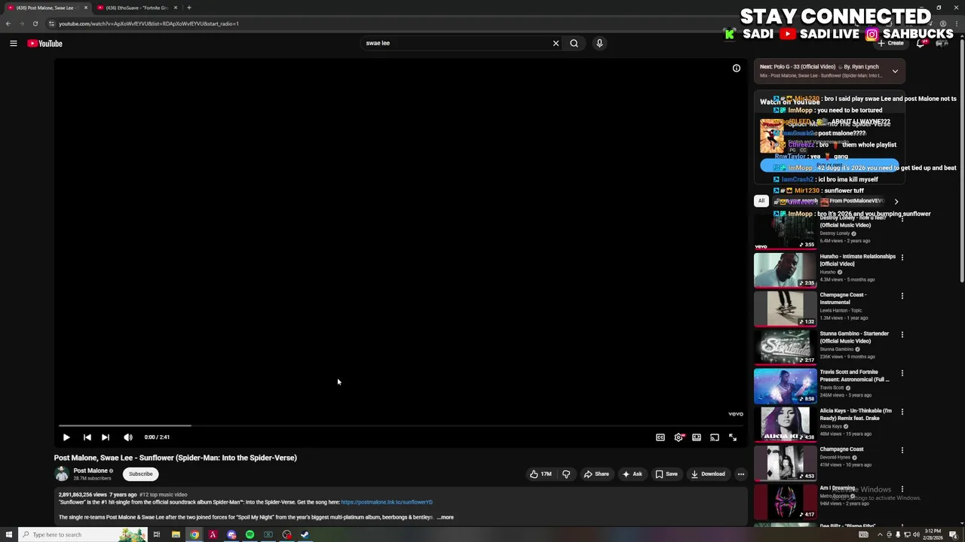Clear the search box with the X

pyautogui.click(x=556, y=44)
